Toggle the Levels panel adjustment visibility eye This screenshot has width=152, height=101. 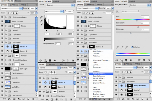tap(55, 61)
